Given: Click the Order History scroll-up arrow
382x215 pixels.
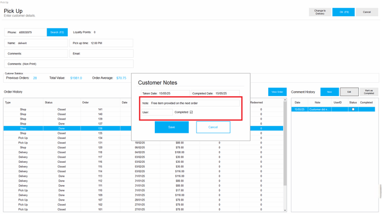Looking at the screenshot, I should 285,100.
